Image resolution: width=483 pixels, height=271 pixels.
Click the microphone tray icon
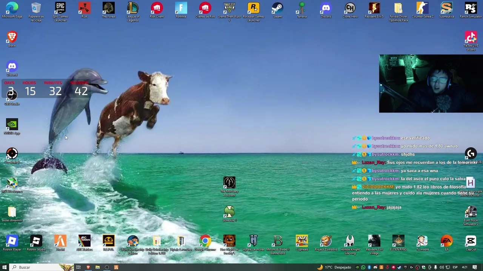[x=435, y=267]
